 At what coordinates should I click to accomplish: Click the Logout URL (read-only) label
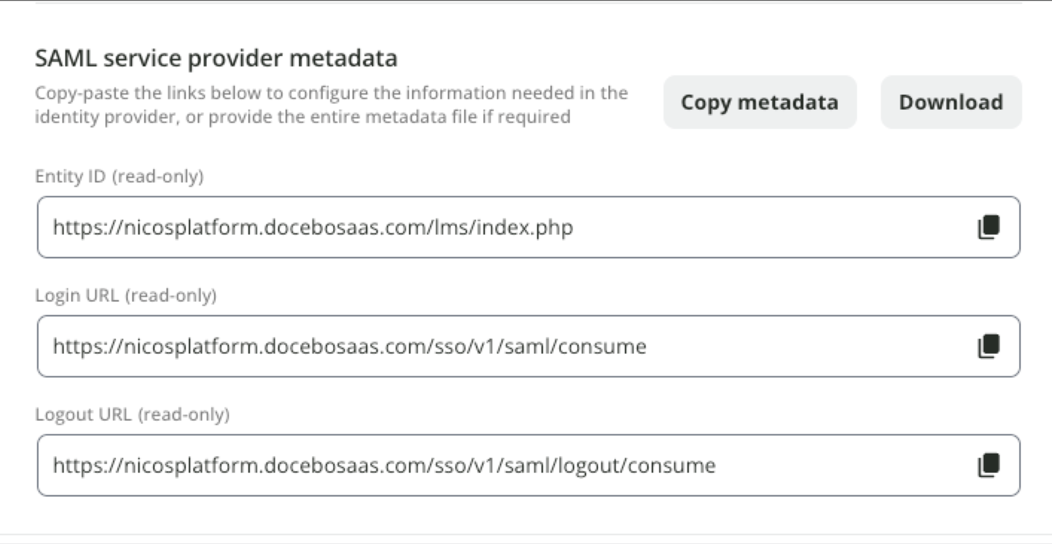coord(133,415)
